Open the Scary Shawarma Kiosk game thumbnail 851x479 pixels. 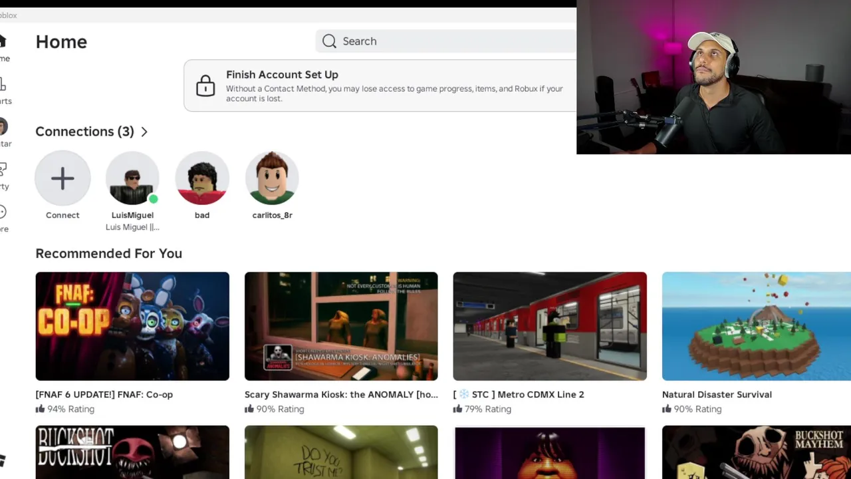[x=341, y=326]
